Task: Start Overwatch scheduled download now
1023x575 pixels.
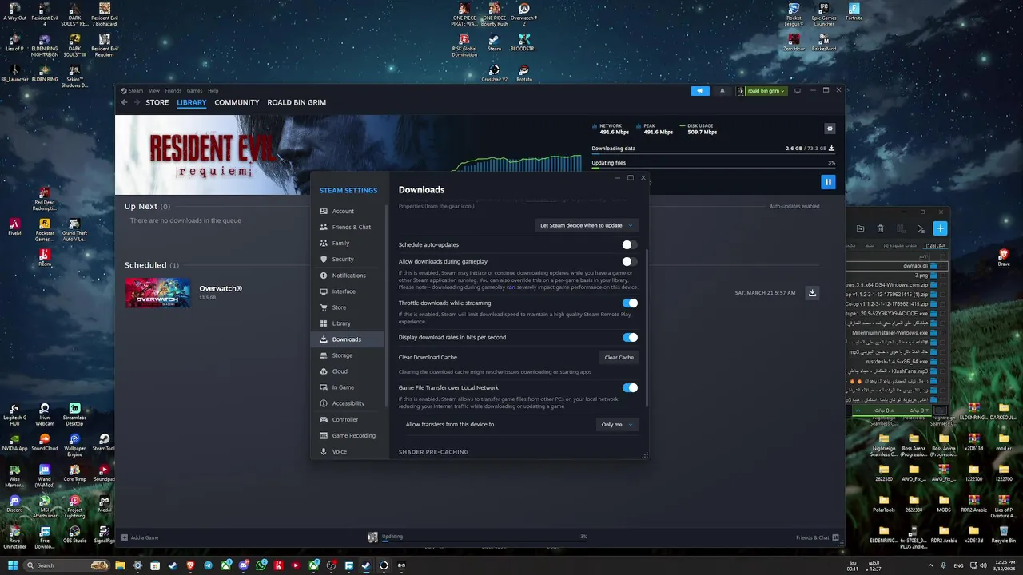Action: coord(812,293)
